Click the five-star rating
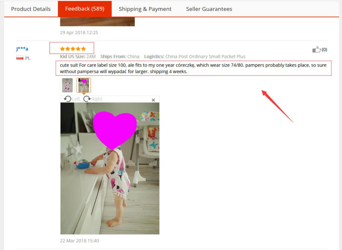342x250 pixels. [x=73, y=49]
